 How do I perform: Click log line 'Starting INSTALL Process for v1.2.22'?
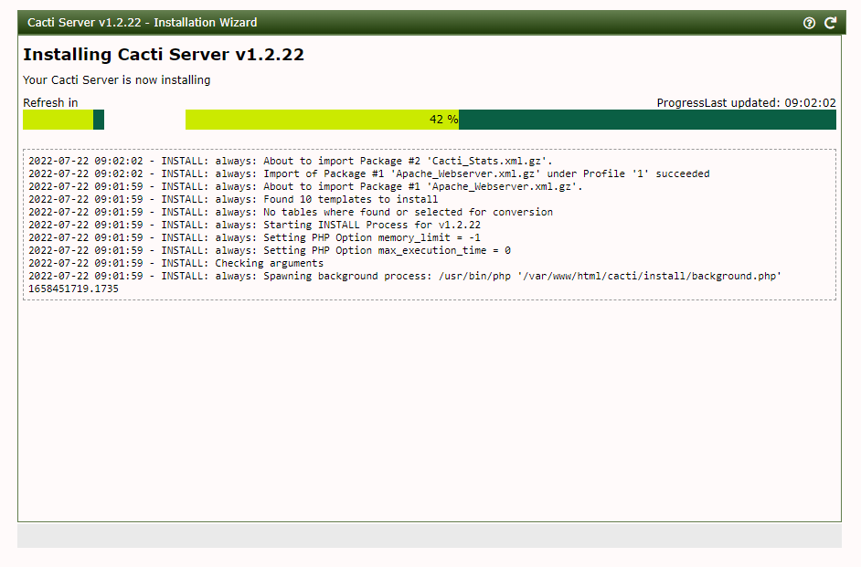tap(254, 225)
